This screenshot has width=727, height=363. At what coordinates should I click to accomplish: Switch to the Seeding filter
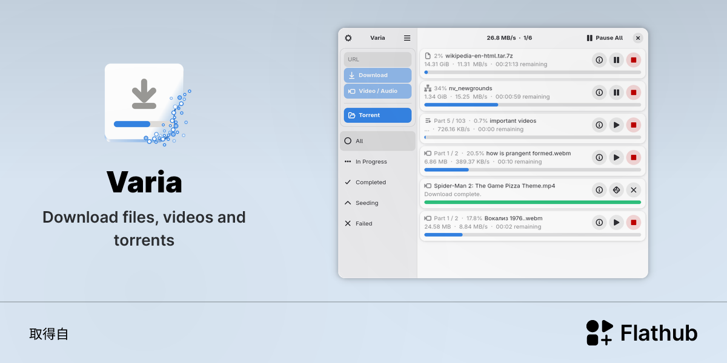point(377,203)
